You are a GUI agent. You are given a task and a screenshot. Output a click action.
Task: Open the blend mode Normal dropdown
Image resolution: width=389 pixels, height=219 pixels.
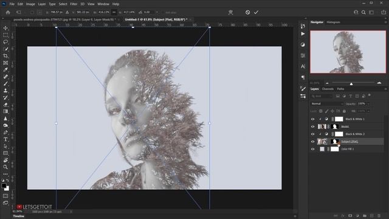click(327, 104)
